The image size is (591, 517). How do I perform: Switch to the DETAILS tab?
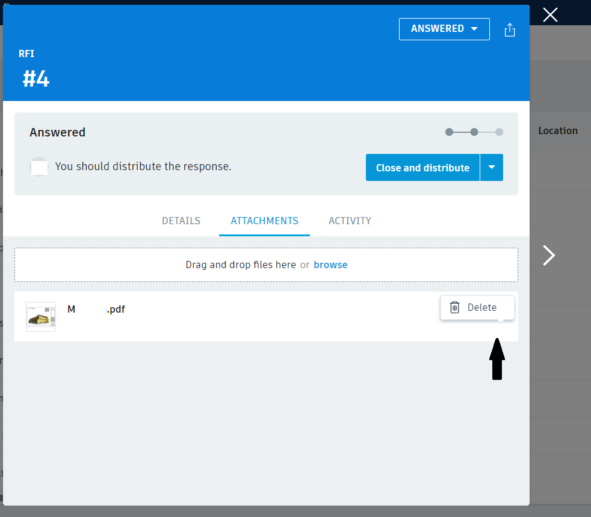[181, 221]
